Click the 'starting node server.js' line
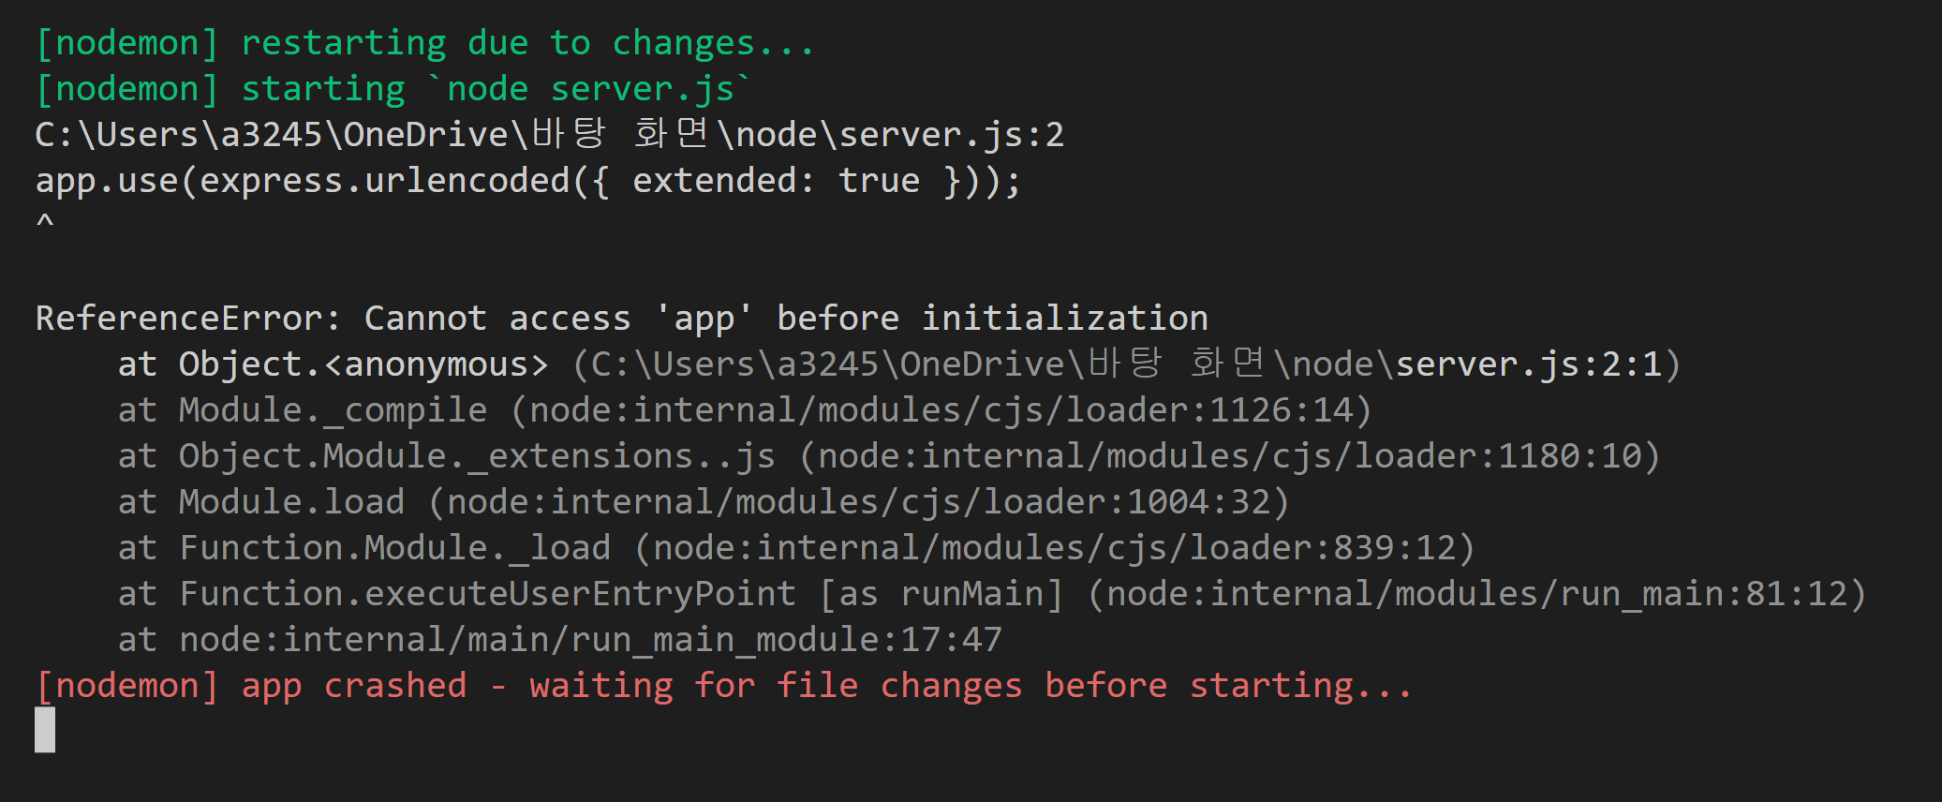Image resolution: width=1942 pixels, height=802 pixels. point(393,89)
